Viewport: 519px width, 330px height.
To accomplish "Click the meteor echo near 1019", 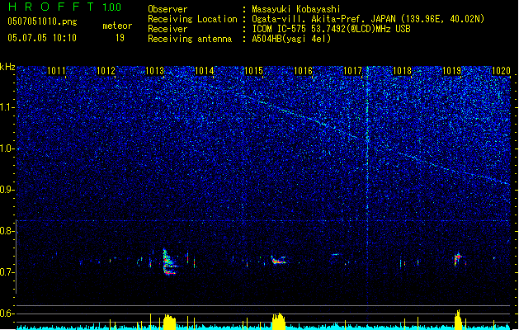I will pyautogui.click(x=458, y=259).
